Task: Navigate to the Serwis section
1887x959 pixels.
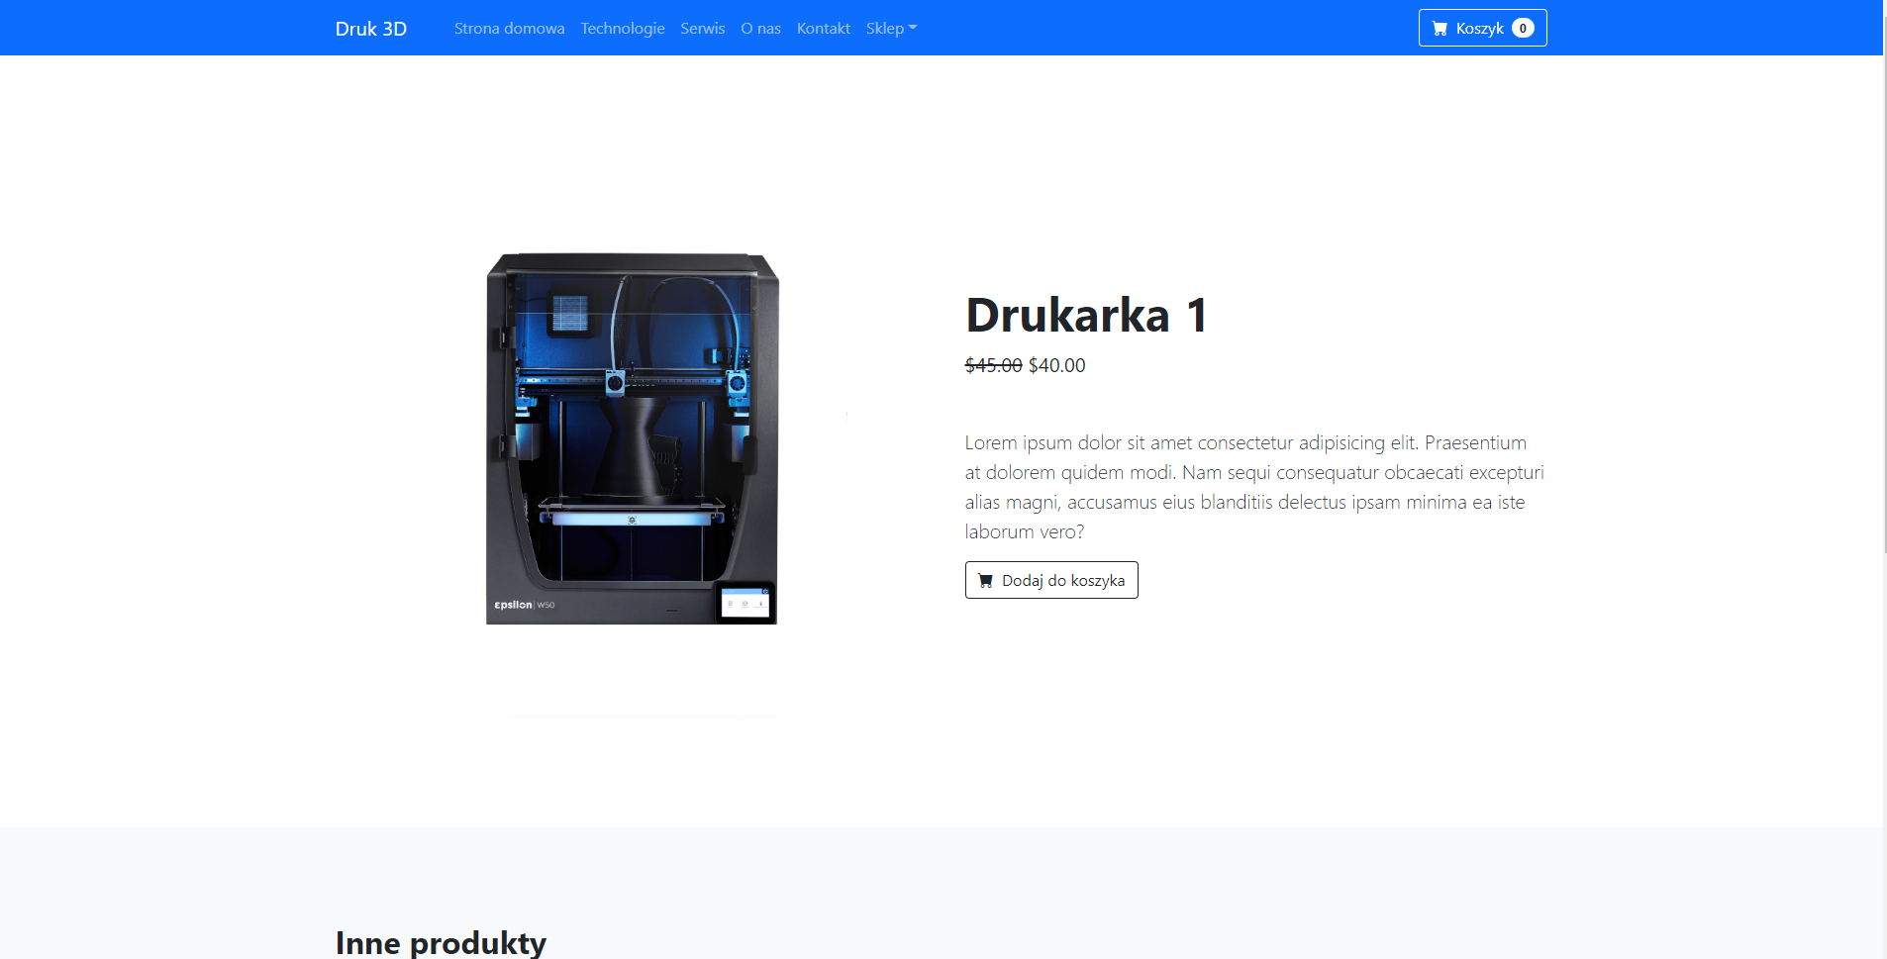Action: (x=701, y=28)
